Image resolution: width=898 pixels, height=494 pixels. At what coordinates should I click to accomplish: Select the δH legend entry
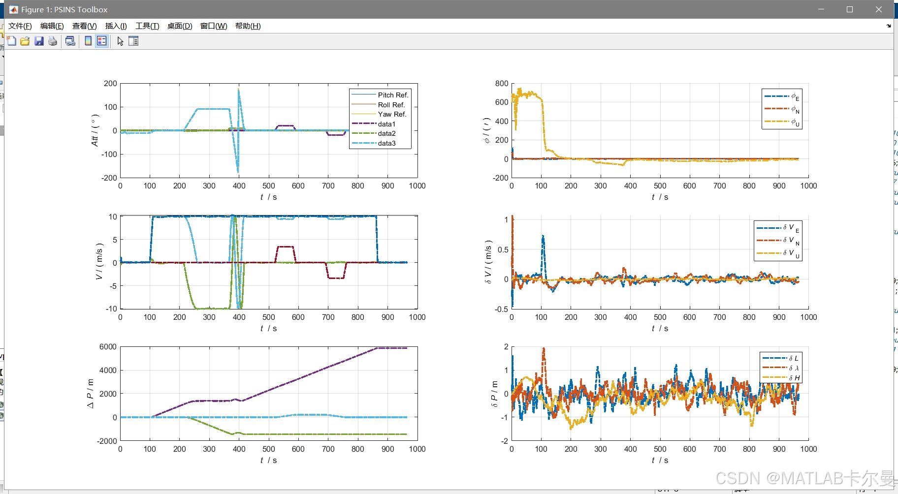pos(781,378)
